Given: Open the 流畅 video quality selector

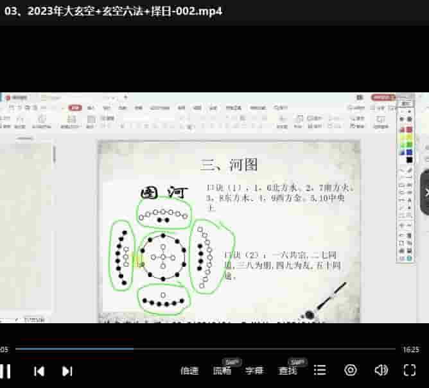Looking at the screenshot, I should point(222,371).
